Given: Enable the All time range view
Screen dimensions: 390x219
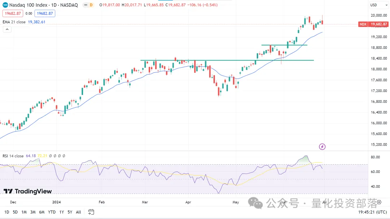Looking at the screenshot, I should pos(78,212).
